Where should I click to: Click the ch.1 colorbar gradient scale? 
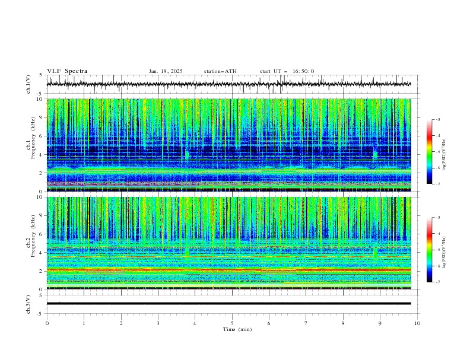(429, 152)
